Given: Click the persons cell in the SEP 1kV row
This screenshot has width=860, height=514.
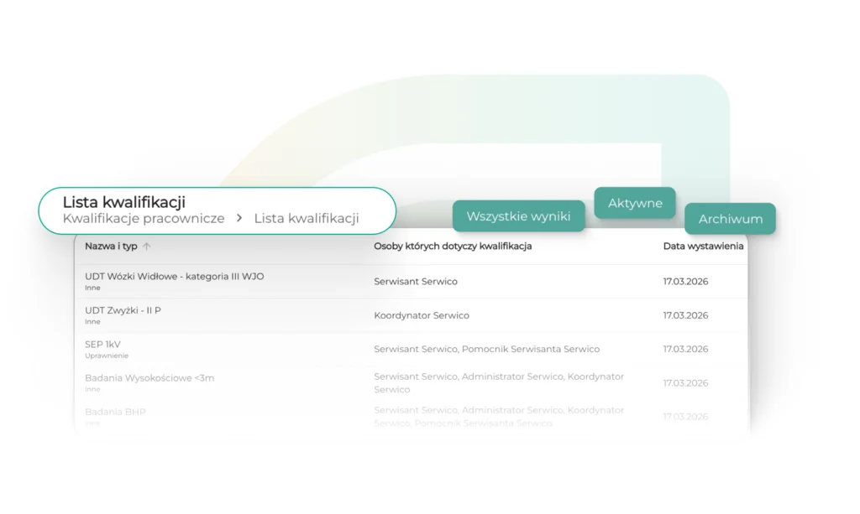Looking at the screenshot, I should [486, 349].
